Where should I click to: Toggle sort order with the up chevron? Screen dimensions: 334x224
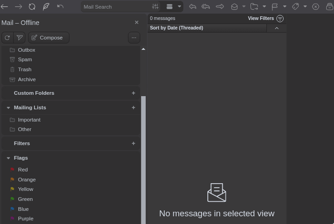pos(276,28)
